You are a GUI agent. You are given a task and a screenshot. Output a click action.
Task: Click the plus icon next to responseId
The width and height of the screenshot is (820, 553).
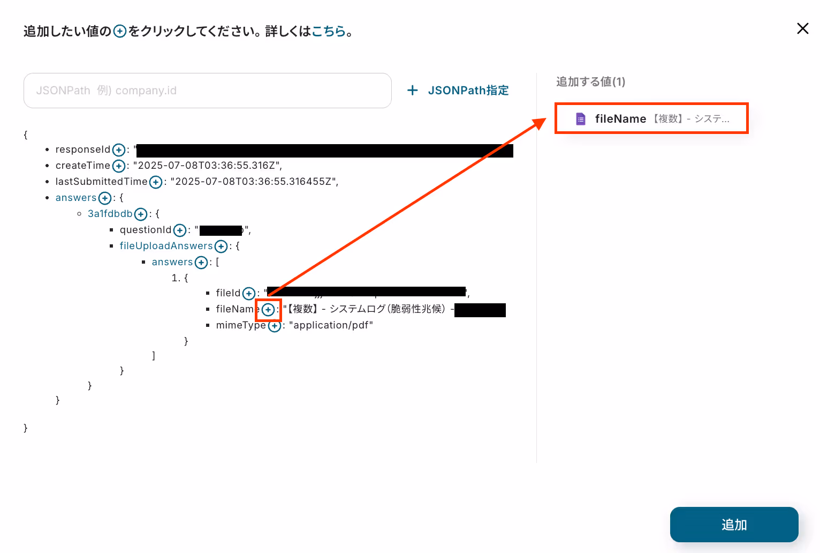[x=119, y=150]
